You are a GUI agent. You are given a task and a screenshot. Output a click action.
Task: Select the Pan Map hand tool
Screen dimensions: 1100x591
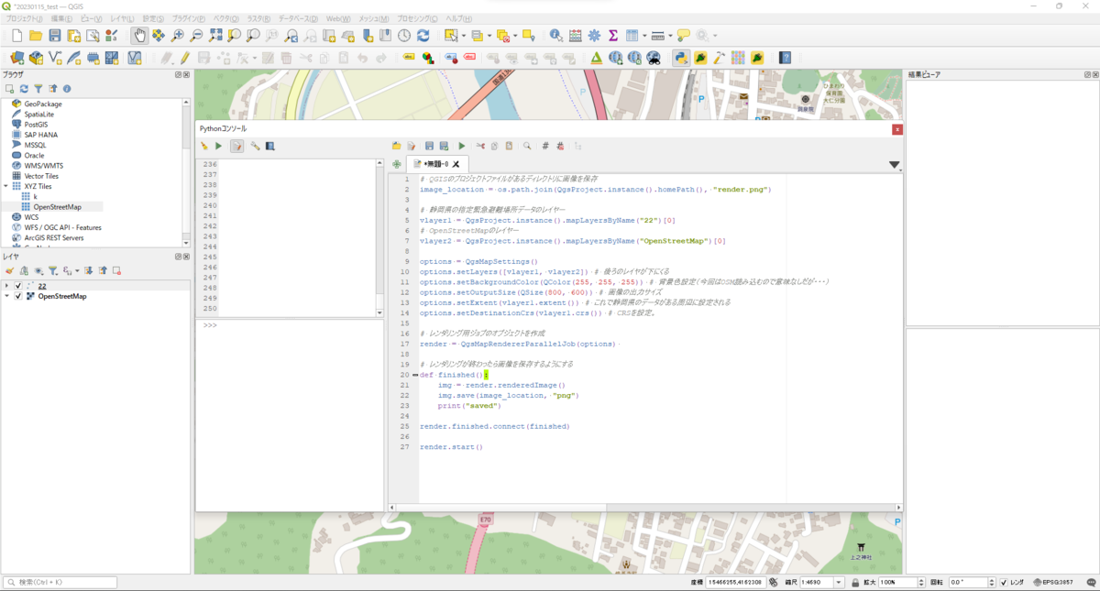click(x=139, y=36)
